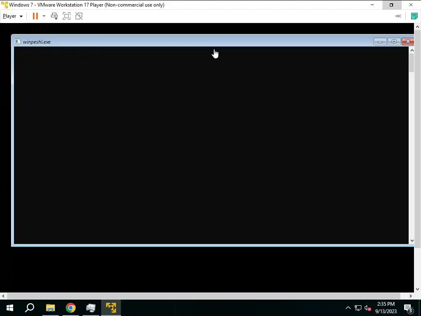Click the winpeshl.exe scrollbar down arrow

412,241
